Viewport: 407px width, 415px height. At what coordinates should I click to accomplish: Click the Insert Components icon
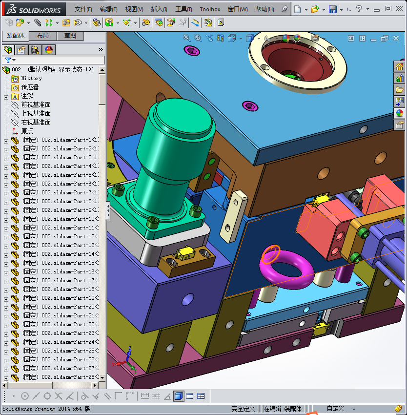coord(20,23)
